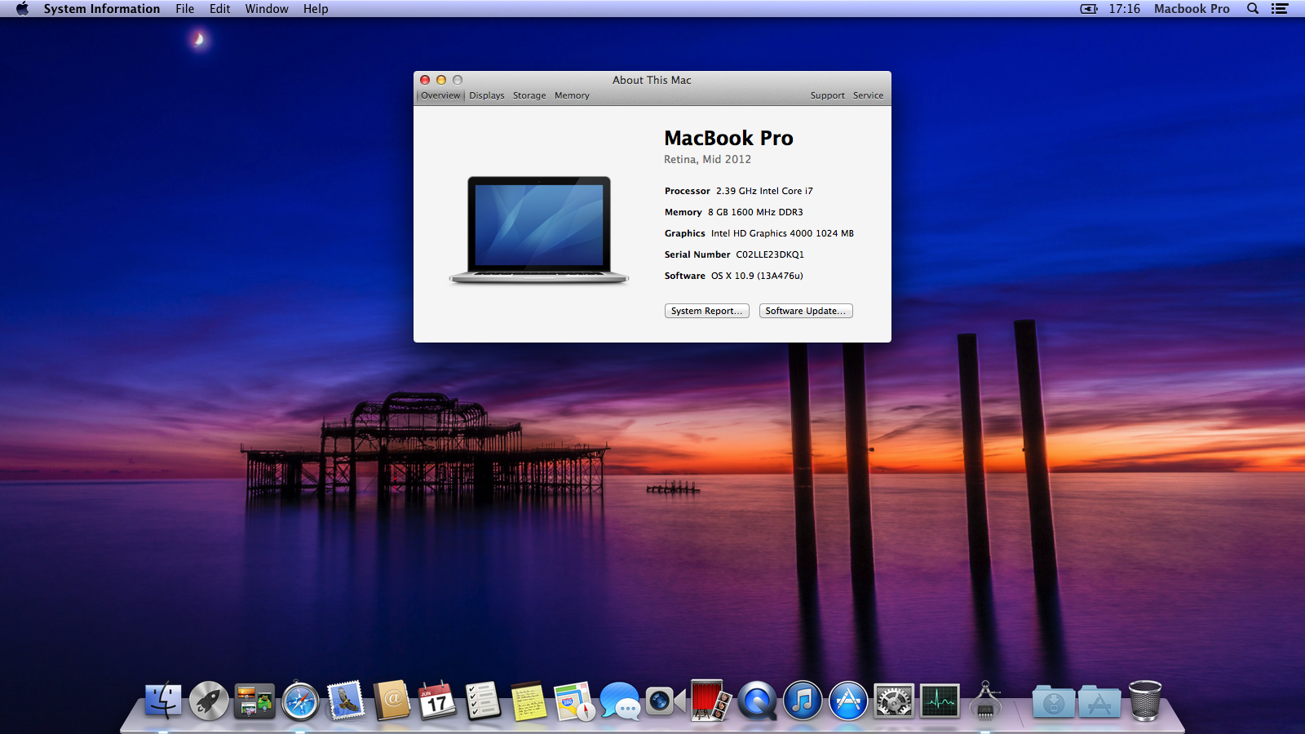Open Downloads folder stack in dock

coord(1054,701)
